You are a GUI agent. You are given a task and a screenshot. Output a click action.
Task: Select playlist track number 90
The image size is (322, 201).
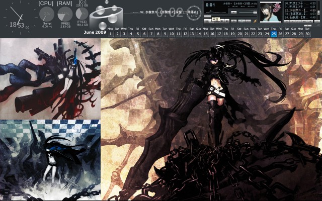point(300,4)
